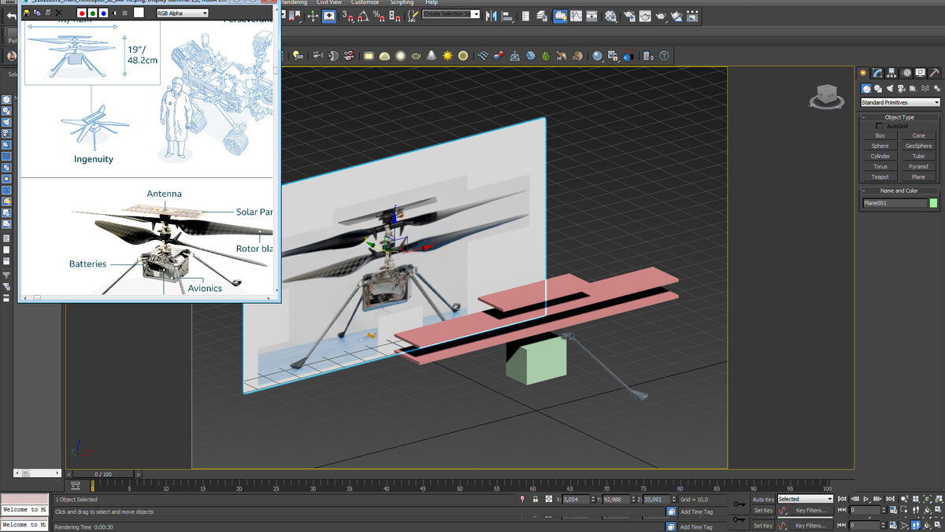The width and height of the screenshot is (945, 532).
Task: Switch to the Modify panel tab
Action: click(x=877, y=73)
